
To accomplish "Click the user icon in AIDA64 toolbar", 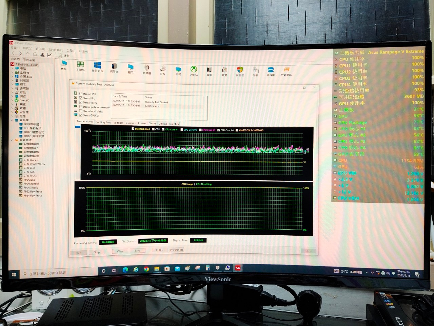I will click(x=42, y=54).
